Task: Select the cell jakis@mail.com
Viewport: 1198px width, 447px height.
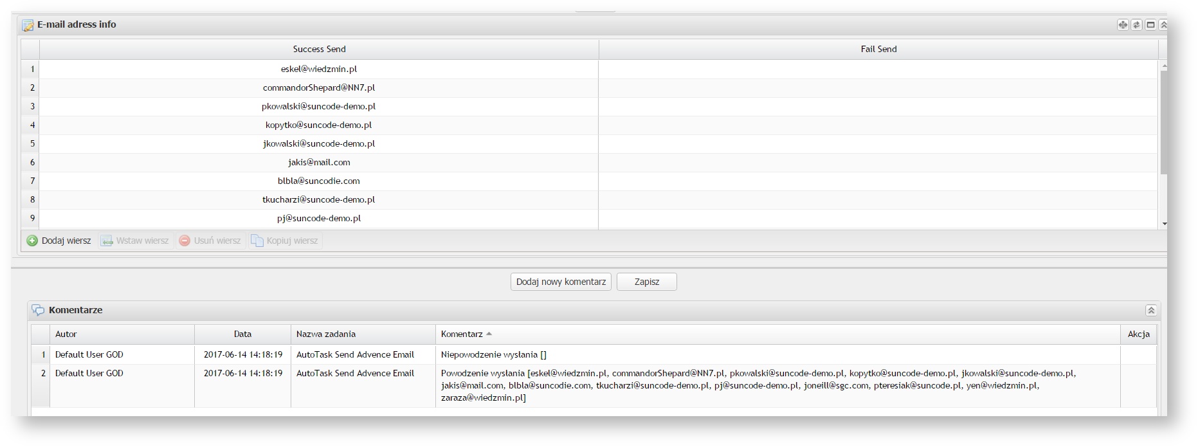Action: [x=319, y=162]
